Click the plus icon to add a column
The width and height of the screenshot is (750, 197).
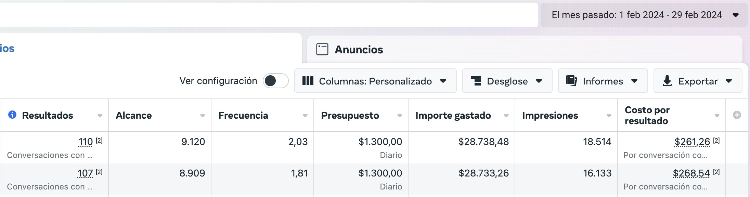pyautogui.click(x=737, y=115)
